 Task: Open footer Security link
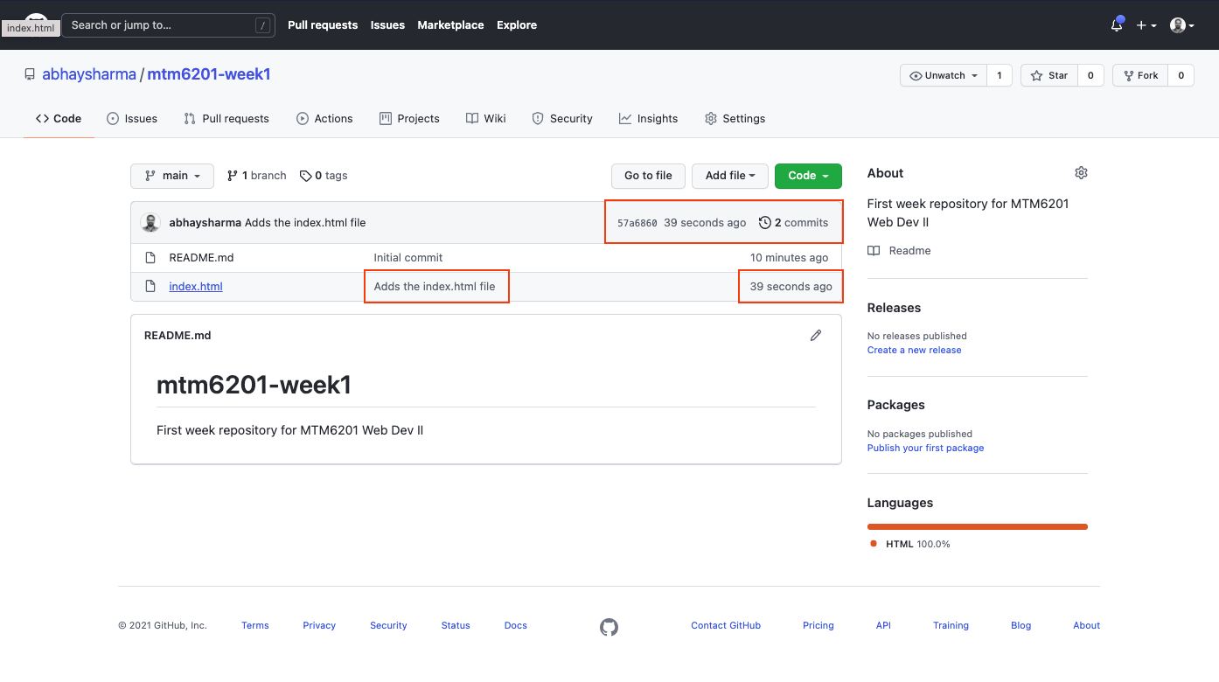coord(388,626)
